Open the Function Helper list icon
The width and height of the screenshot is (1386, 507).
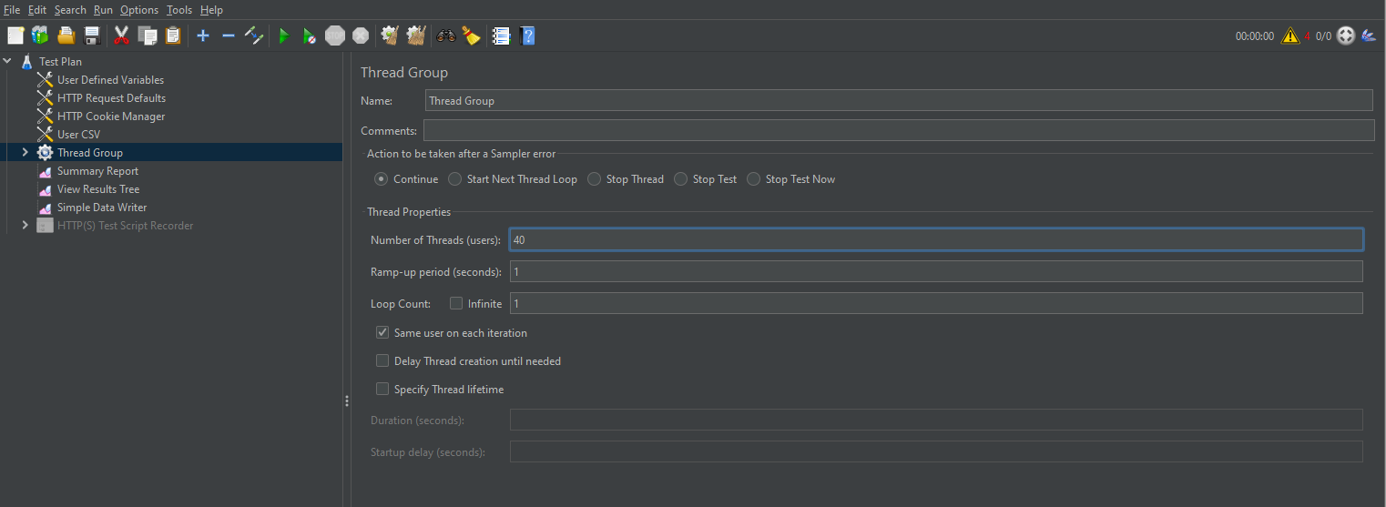(501, 35)
